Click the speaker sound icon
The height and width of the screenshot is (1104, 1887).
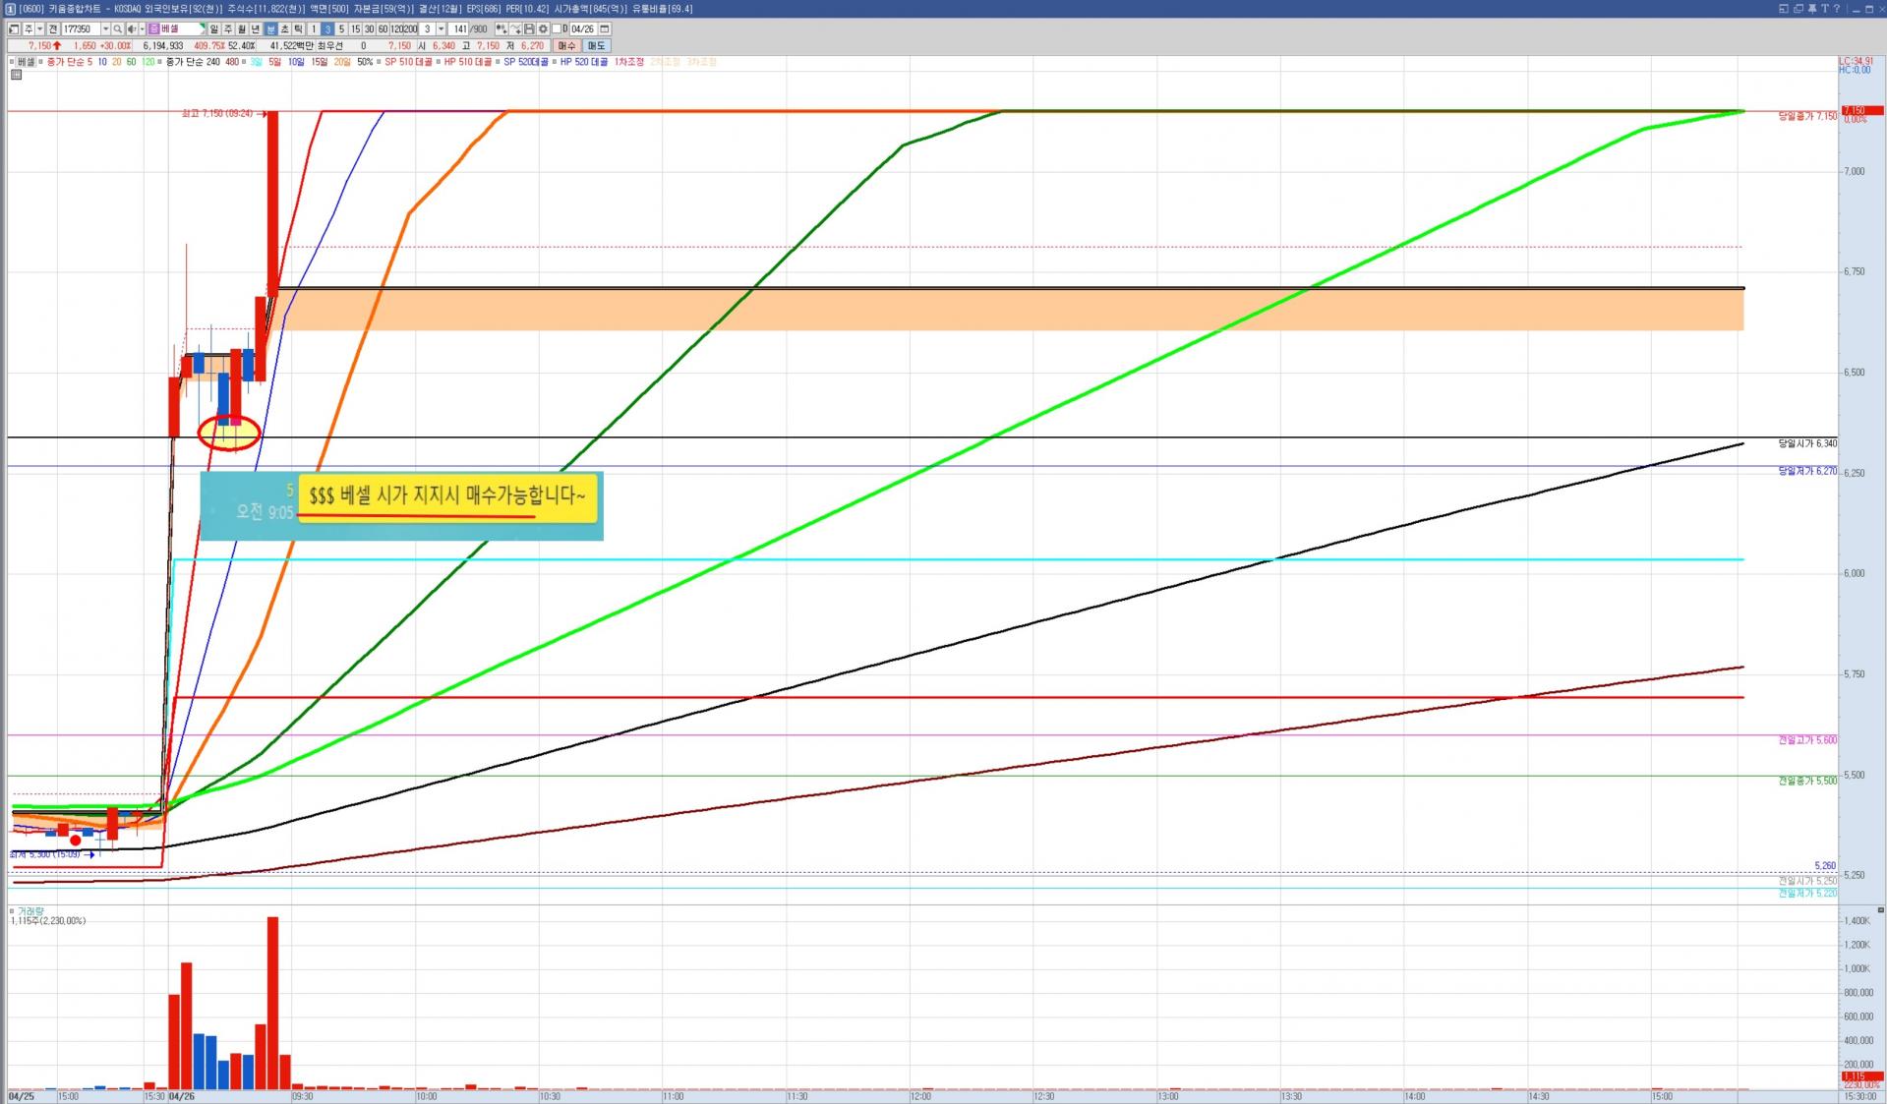coord(132,29)
